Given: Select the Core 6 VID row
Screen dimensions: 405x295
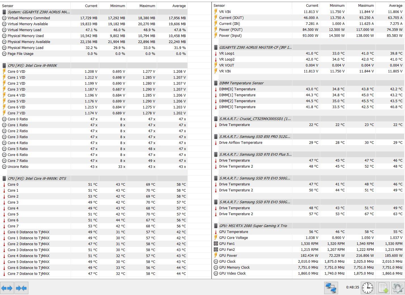Looking at the screenshot, I should pyautogui.click(x=94, y=107).
